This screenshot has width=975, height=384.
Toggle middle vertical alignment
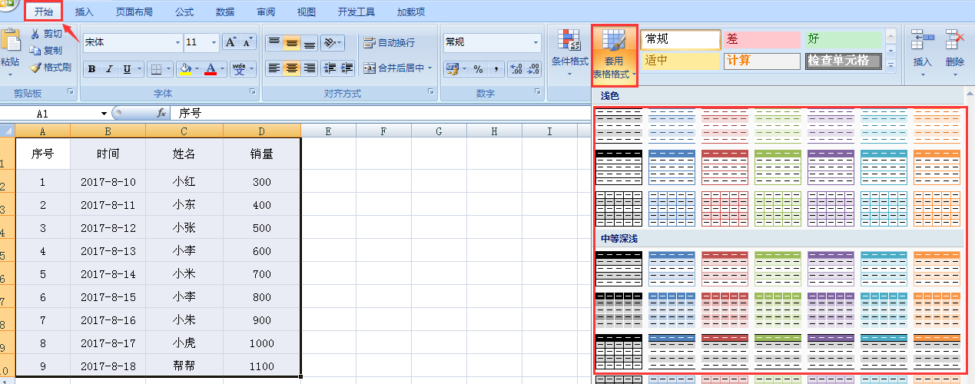coord(292,43)
